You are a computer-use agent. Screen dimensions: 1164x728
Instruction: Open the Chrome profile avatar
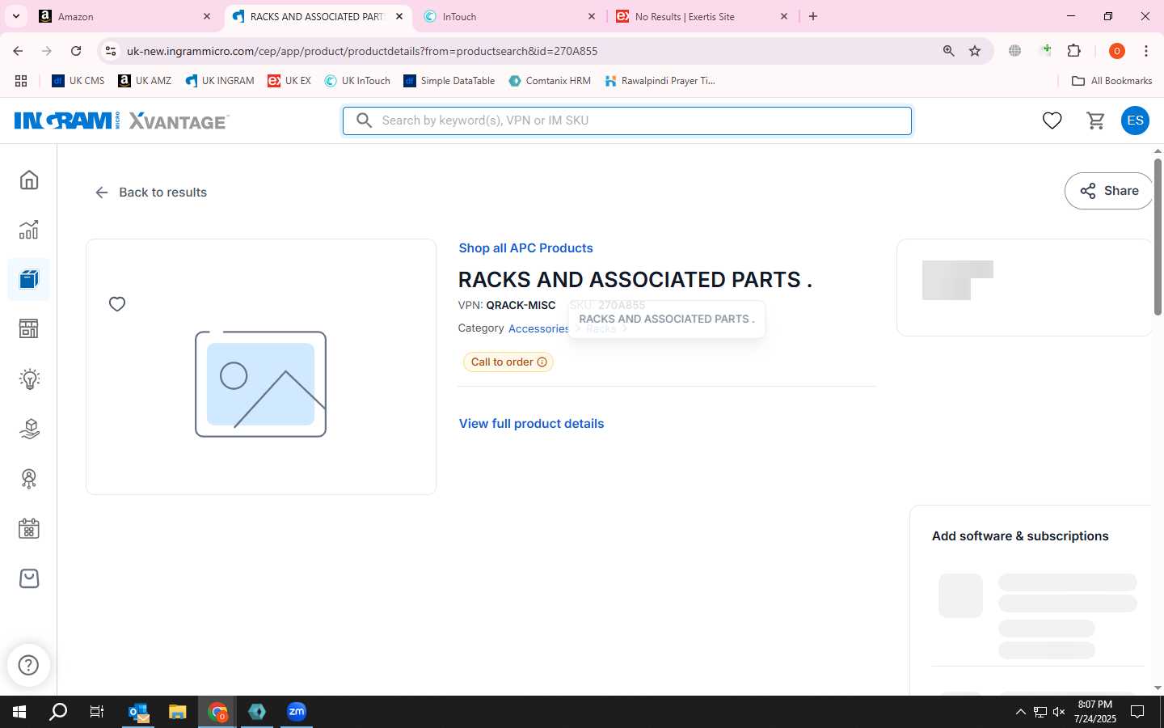1117,51
